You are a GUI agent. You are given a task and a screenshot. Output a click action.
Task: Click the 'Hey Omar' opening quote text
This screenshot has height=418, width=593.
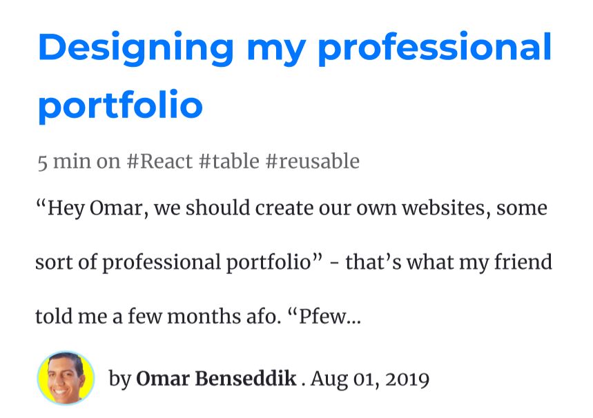[x=89, y=208]
